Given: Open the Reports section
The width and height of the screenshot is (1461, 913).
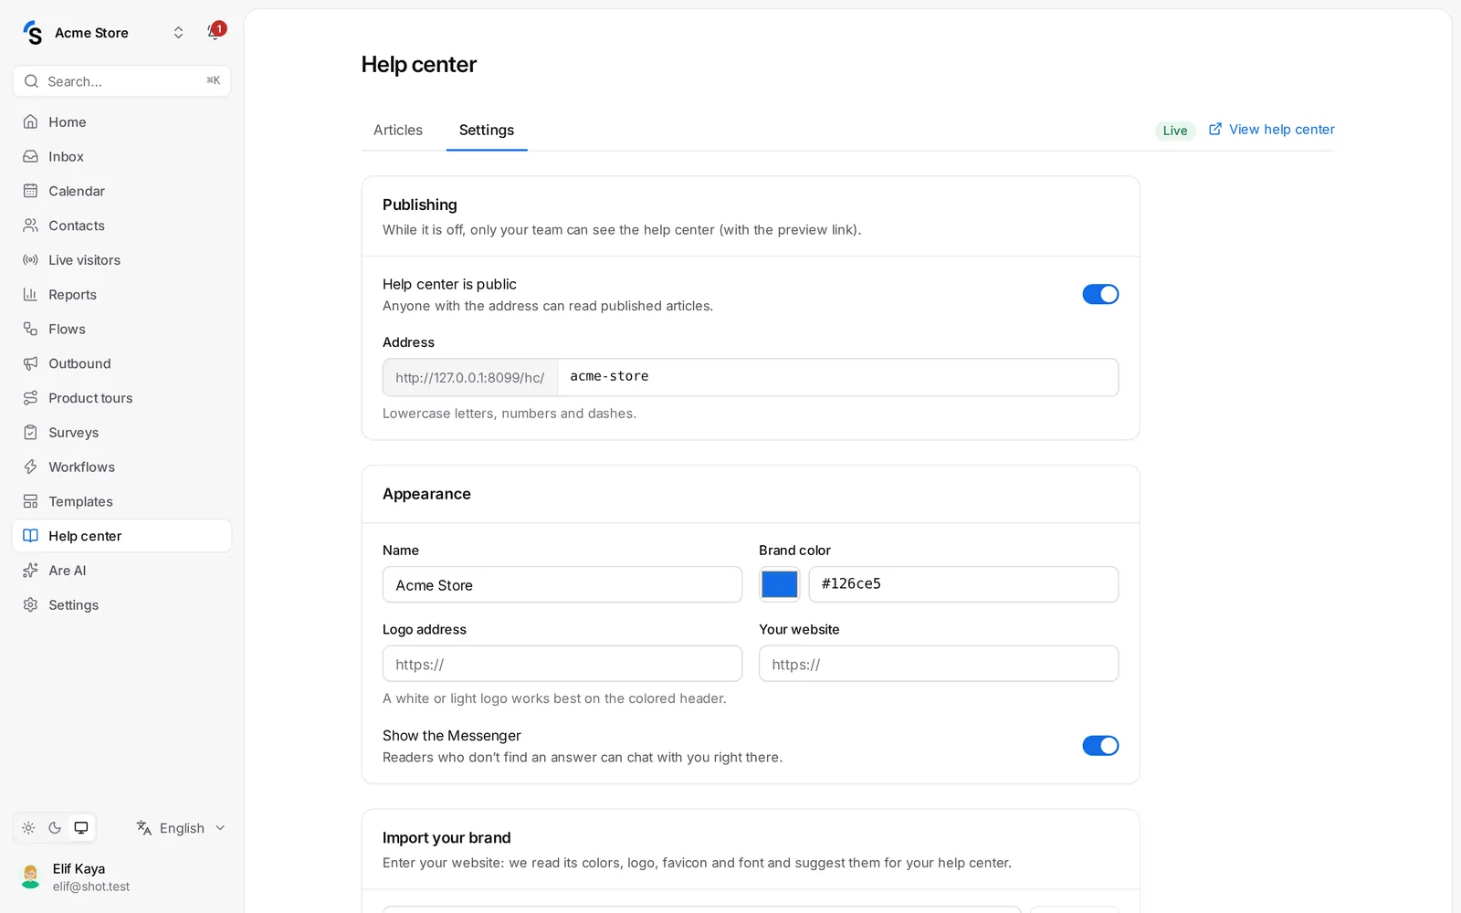Looking at the screenshot, I should click(x=121, y=294).
